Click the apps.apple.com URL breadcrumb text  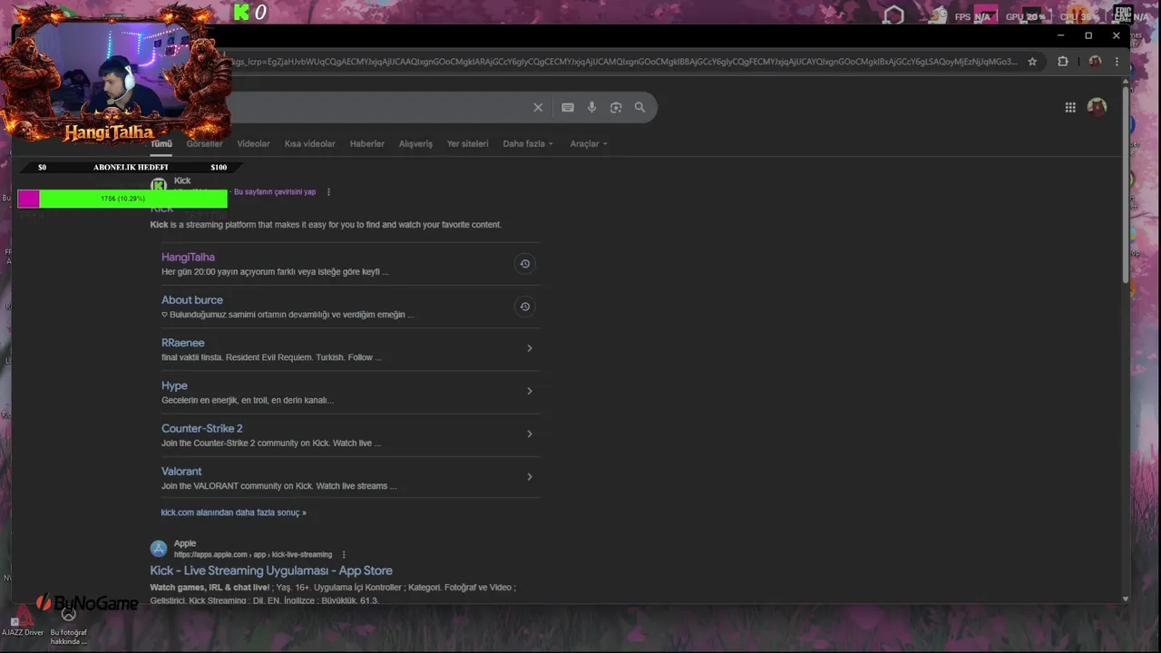(253, 554)
